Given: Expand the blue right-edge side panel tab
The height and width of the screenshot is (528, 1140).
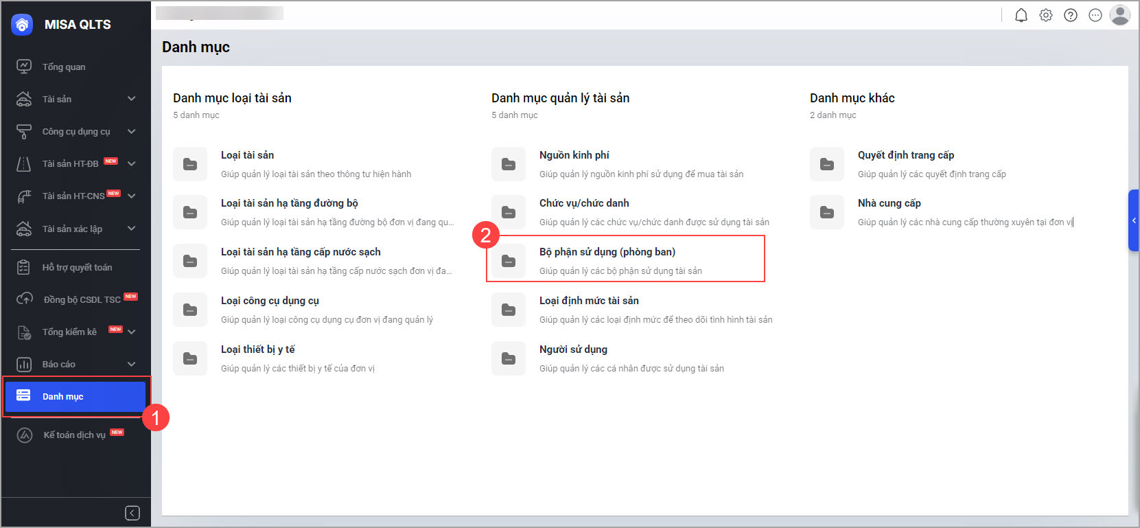Looking at the screenshot, I should pyautogui.click(x=1134, y=220).
